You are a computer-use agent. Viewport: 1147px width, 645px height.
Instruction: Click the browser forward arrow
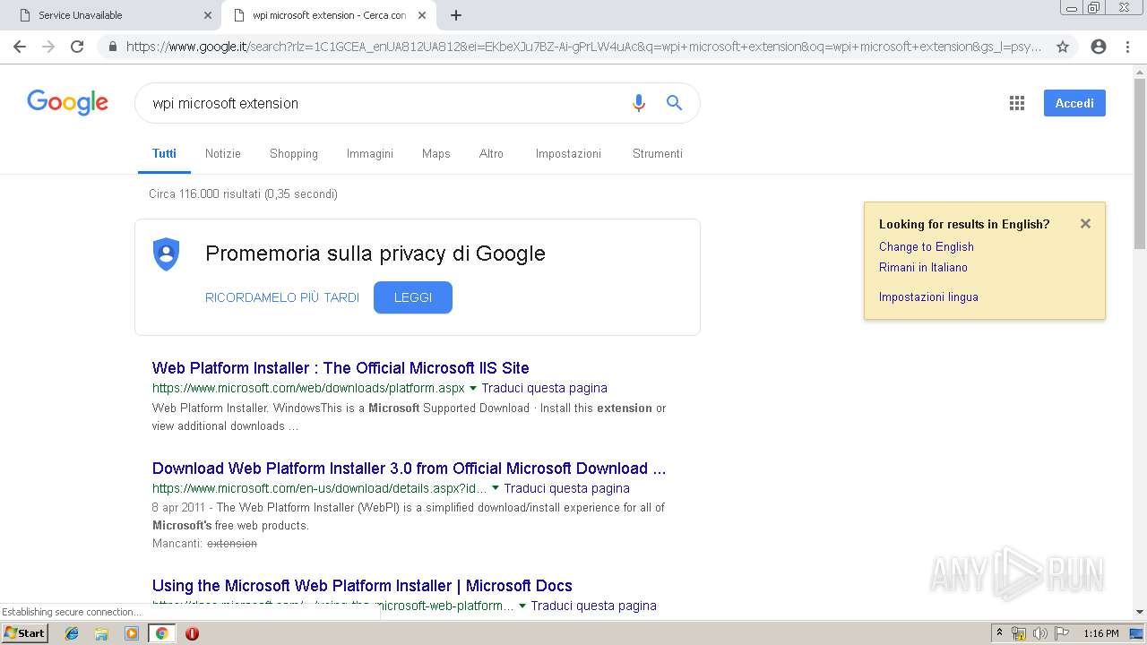tap(48, 47)
